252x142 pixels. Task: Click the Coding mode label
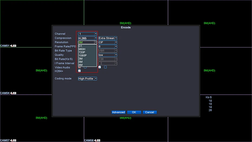click(63, 78)
